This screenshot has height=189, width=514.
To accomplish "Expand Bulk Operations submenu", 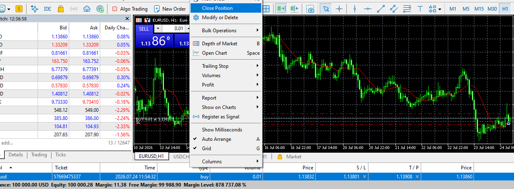I will click(x=226, y=31).
